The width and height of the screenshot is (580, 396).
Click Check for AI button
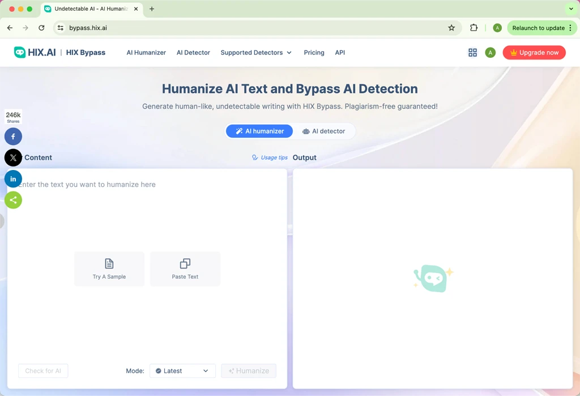click(x=43, y=371)
